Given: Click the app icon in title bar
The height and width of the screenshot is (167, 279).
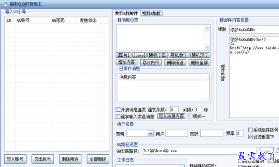Looking at the screenshot, I should pos(5,4).
